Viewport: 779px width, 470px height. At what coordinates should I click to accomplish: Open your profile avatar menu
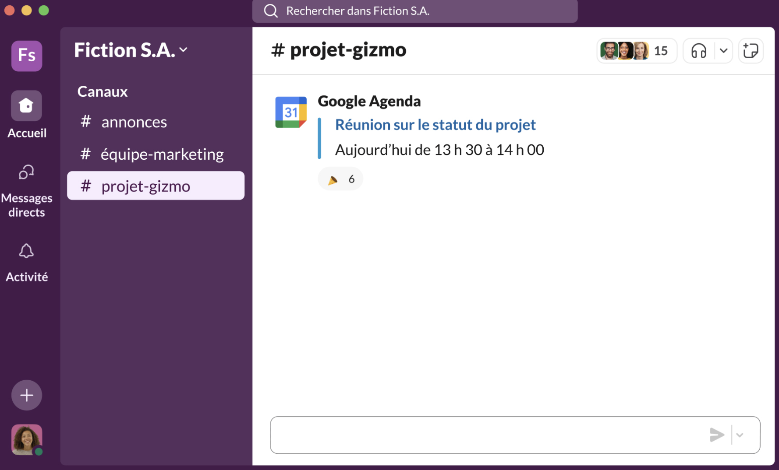pyautogui.click(x=27, y=439)
